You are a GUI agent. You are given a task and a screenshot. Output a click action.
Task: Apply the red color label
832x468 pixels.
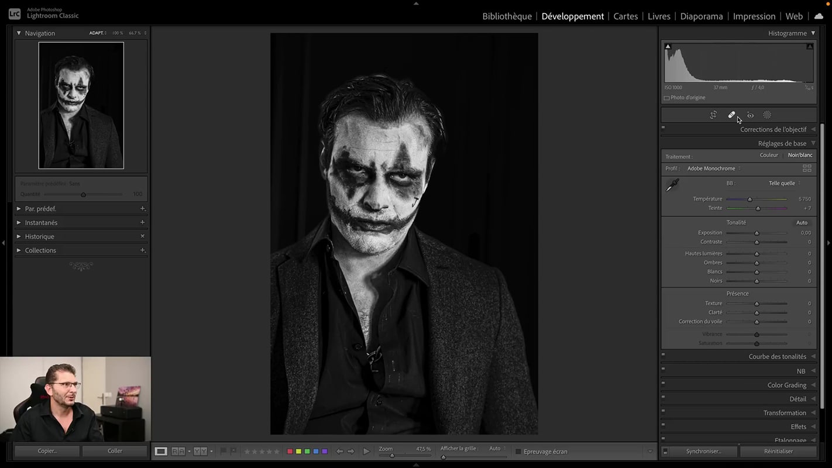[x=290, y=451]
